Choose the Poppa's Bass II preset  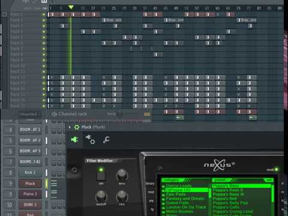[x=227, y=190]
